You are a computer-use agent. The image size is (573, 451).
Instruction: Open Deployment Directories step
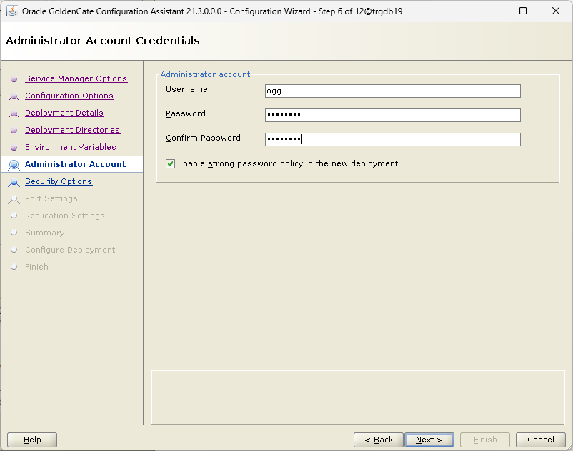click(72, 130)
